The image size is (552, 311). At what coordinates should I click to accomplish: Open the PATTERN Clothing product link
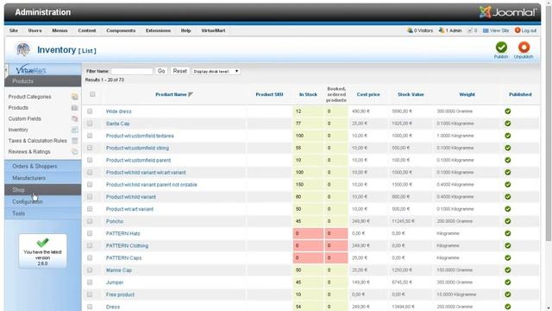point(127,245)
